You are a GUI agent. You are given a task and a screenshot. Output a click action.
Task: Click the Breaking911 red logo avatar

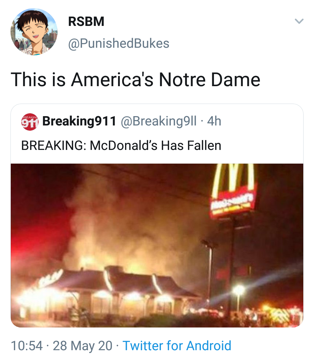click(x=30, y=122)
